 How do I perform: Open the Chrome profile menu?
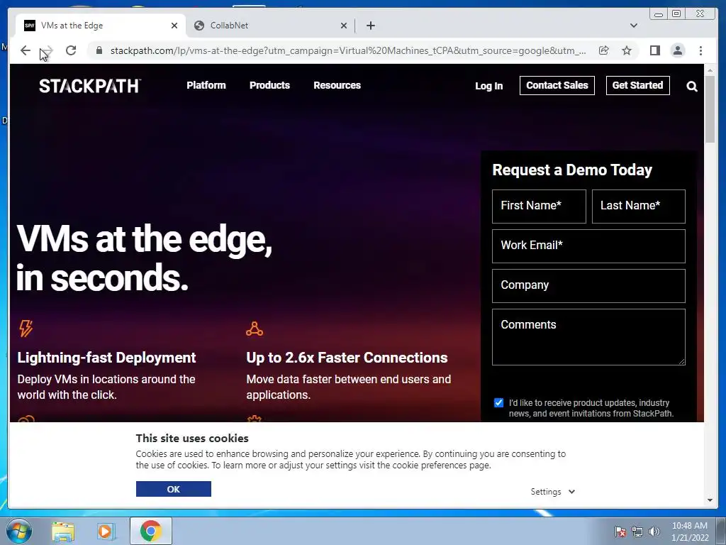677,50
